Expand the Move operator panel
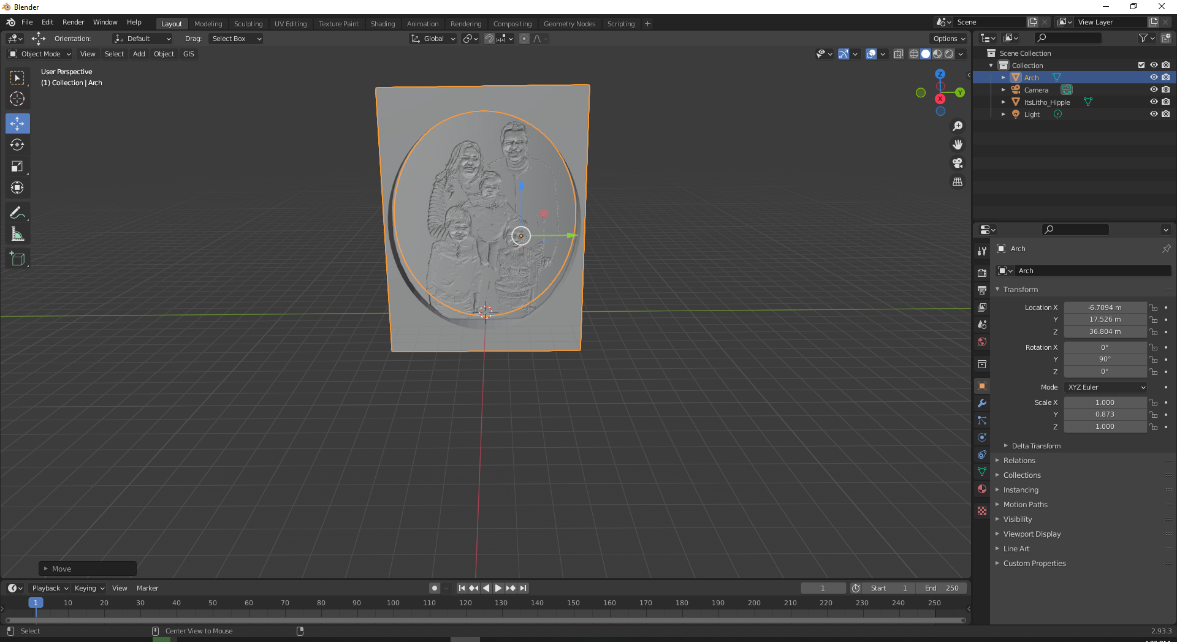The image size is (1177, 642). pos(88,569)
